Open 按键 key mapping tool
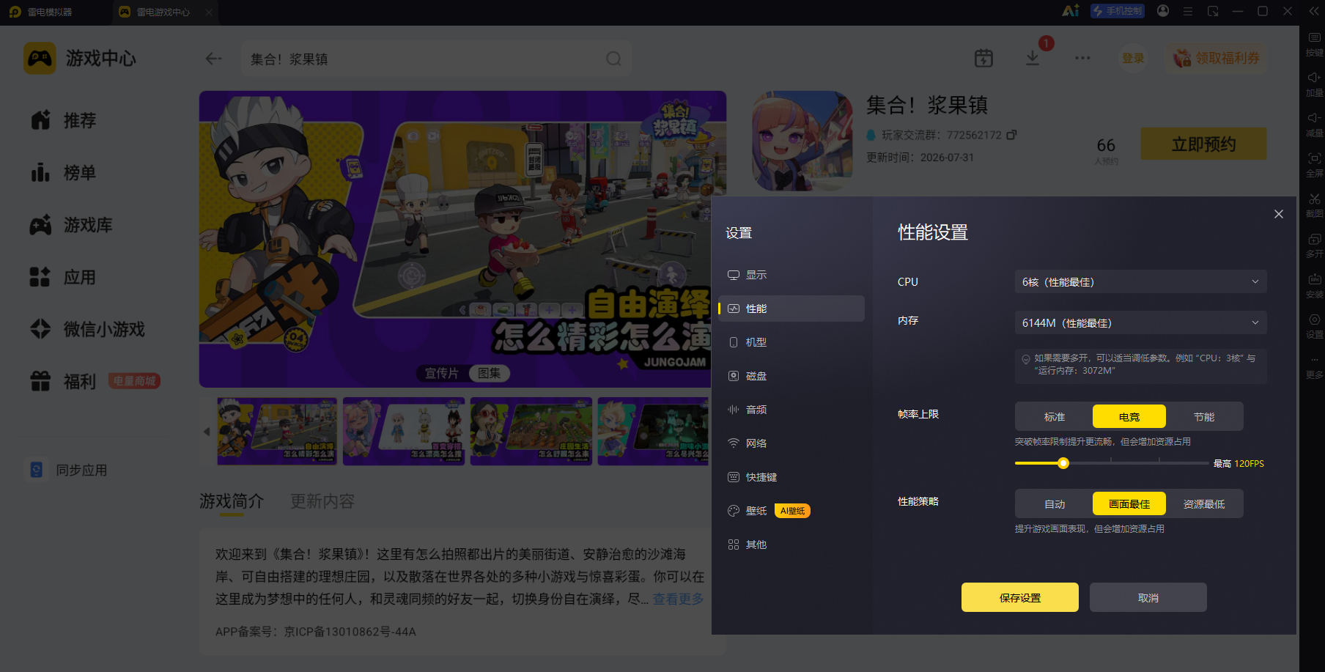The height and width of the screenshot is (672, 1325). point(1315,44)
